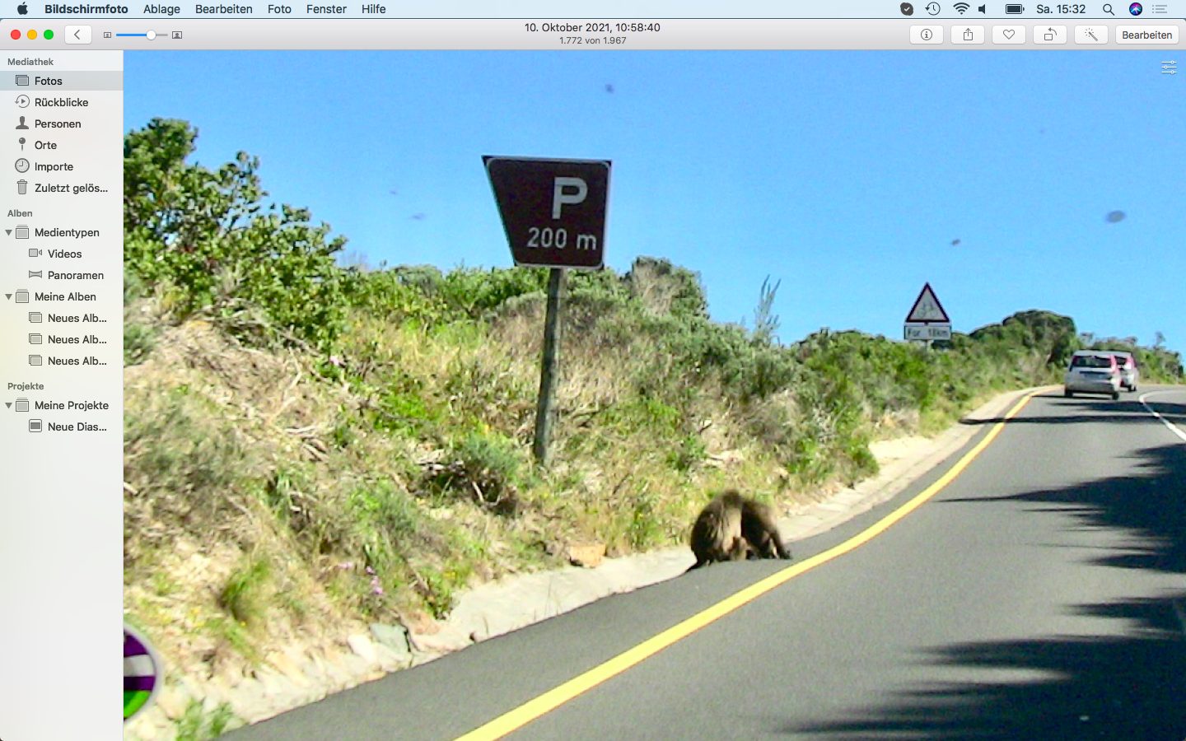Collapse the Medientypen disclosure triangle

9,233
